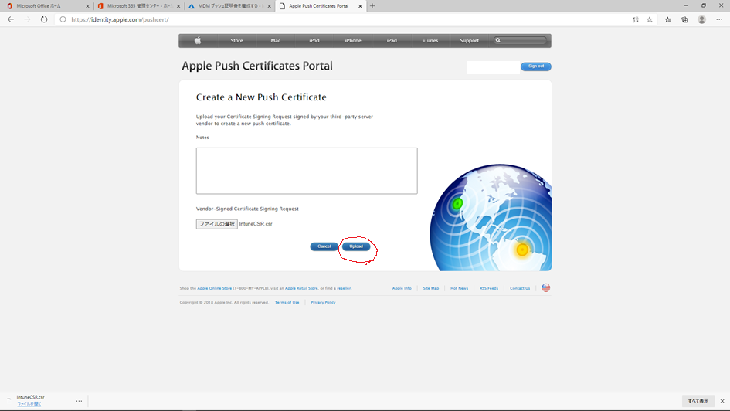The height and width of the screenshot is (411, 730).
Task: Click the browser address bar URL
Action: (x=120, y=19)
